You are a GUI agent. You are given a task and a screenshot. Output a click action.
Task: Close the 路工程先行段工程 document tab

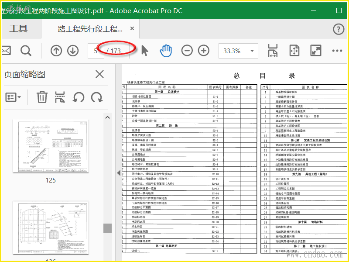coord(132,28)
